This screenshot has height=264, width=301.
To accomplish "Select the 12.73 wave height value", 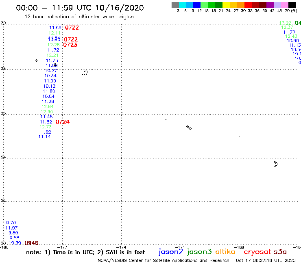I will [46, 127].
